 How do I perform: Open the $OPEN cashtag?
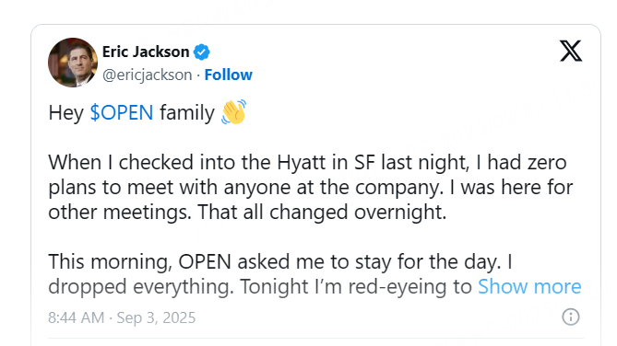click(122, 112)
